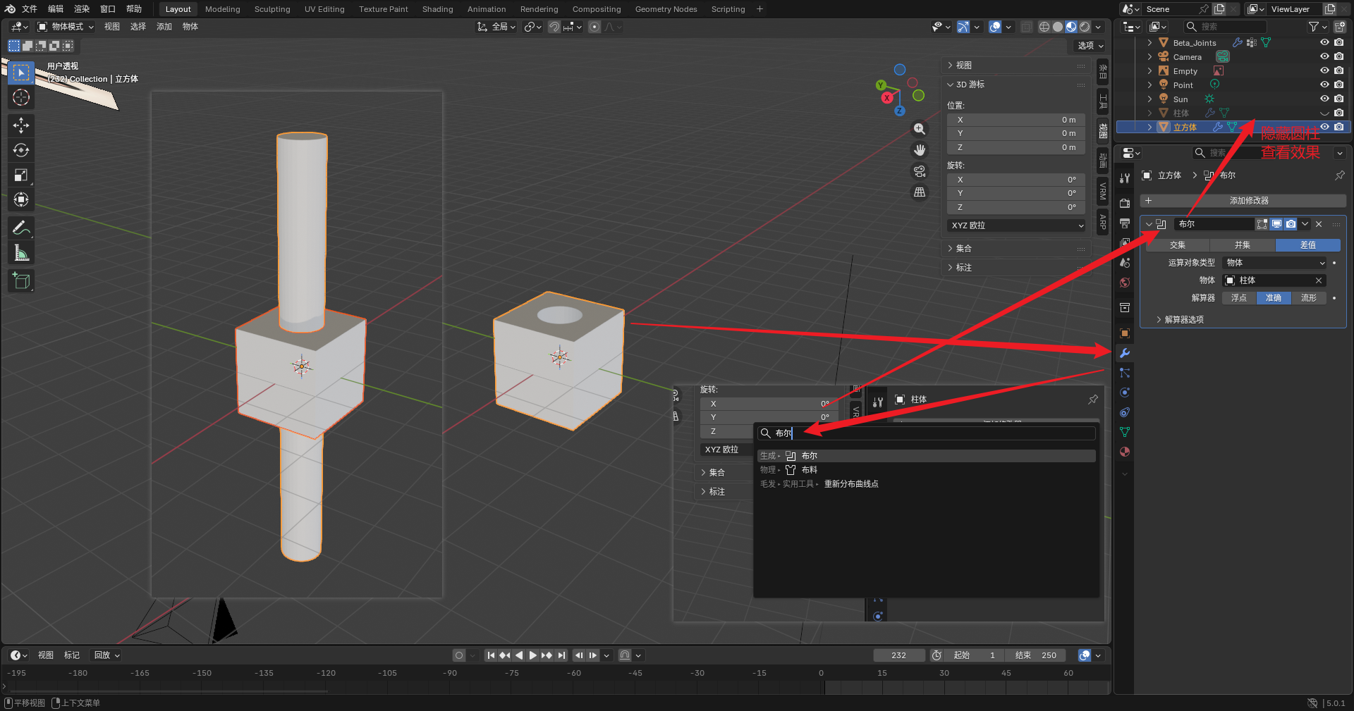The width and height of the screenshot is (1354, 711).
Task: Open the 运算对象类型 物体 dropdown
Action: pos(1274,263)
